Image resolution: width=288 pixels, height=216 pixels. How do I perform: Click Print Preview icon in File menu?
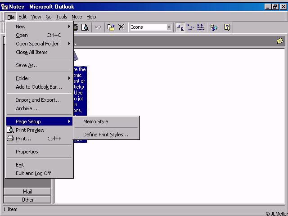[x=10, y=130]
